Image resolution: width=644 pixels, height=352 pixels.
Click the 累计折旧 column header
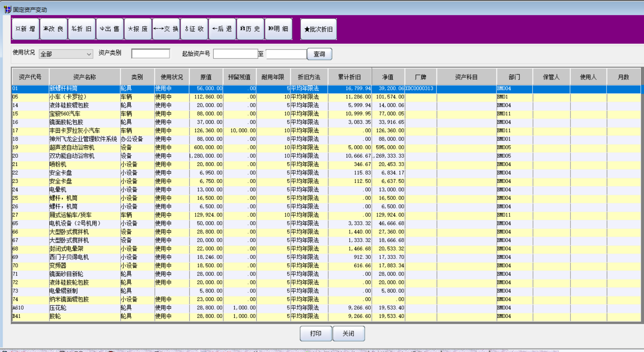coord(349,77)
